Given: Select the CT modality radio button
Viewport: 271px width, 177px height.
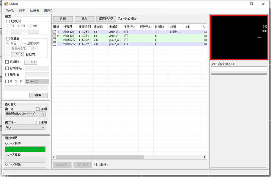Looking at the screenshot, I should [19, 26].
